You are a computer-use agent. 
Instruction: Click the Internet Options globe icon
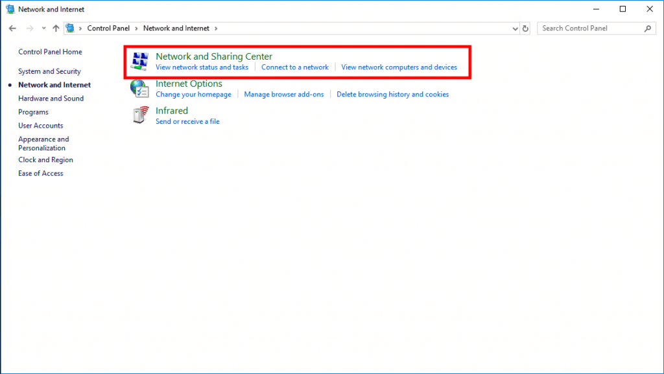(140, 88)
